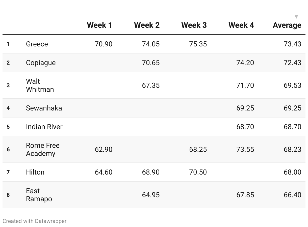This screenshot has width=308, height=227.
Task: Click Copiague's Week 4 score 74.20
Action: (x=245, y=63)
